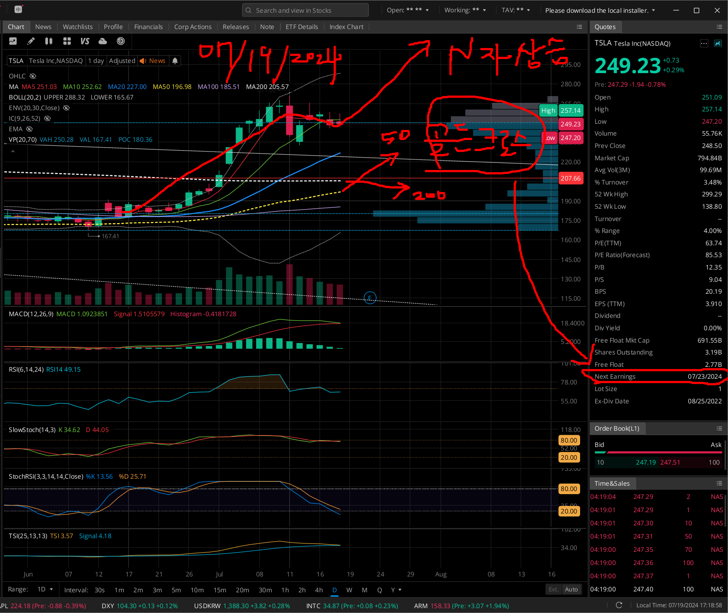Click the circular replay icon in the chart toolbar
This screenshot has height=613, width=728.
tap(121, 41)
